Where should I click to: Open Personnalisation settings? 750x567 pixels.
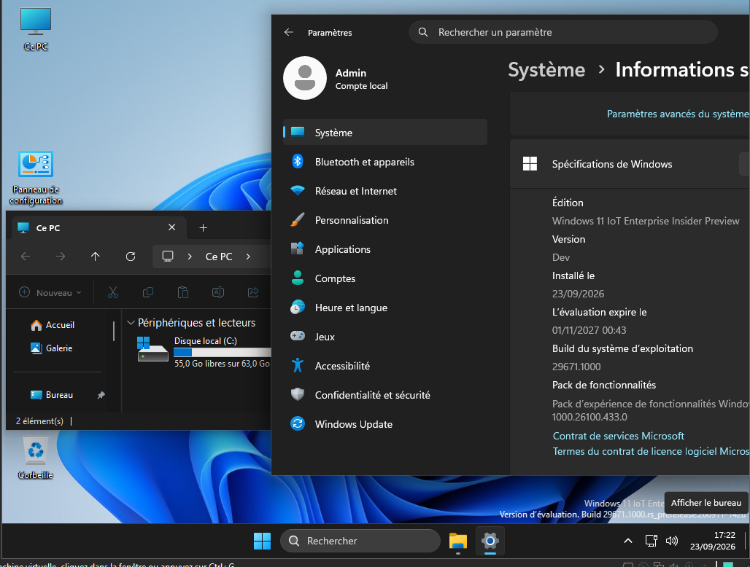point(385,219)
